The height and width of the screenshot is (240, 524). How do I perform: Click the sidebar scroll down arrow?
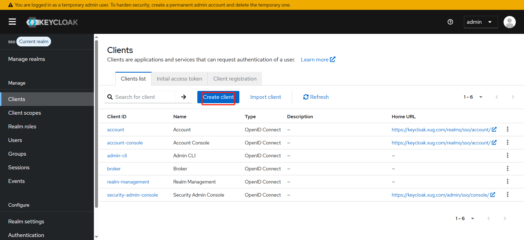tap(96, 237)
